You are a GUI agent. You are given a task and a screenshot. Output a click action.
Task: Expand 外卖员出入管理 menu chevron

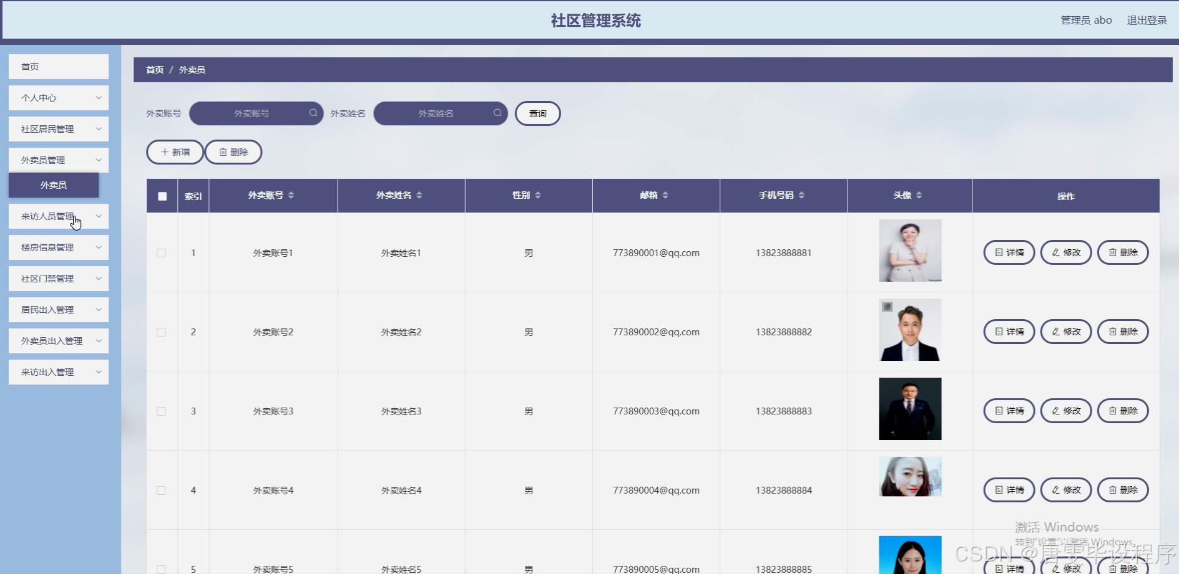tap(99, 341)
